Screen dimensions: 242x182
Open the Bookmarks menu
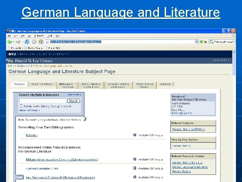point(39,36)
